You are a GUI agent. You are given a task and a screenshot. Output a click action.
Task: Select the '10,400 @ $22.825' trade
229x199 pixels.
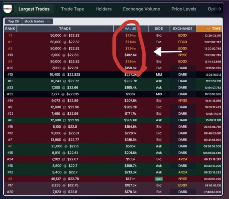tap(65, 75)
